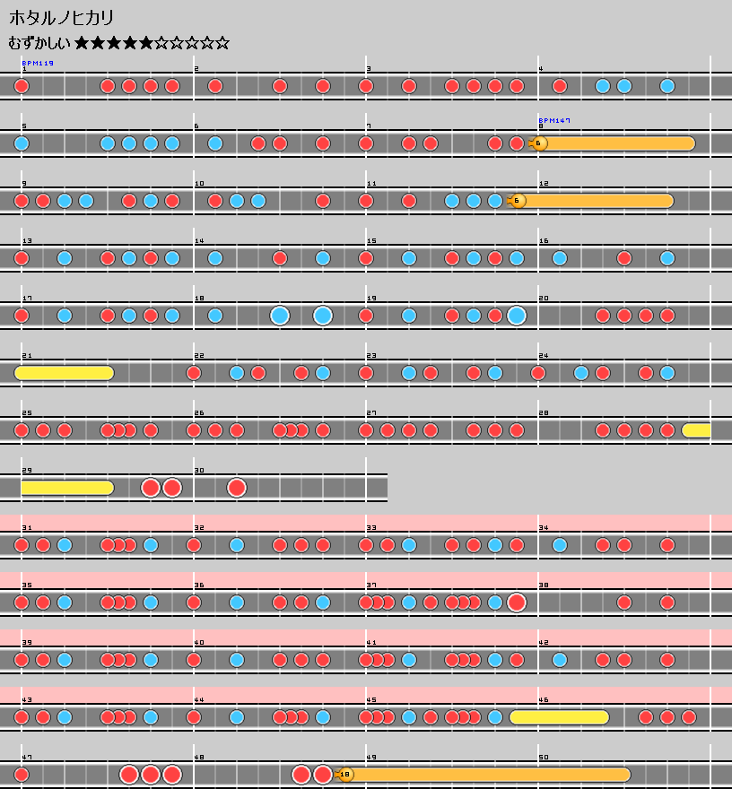
Task: Click the measure number 50 label
Action: 544,757
